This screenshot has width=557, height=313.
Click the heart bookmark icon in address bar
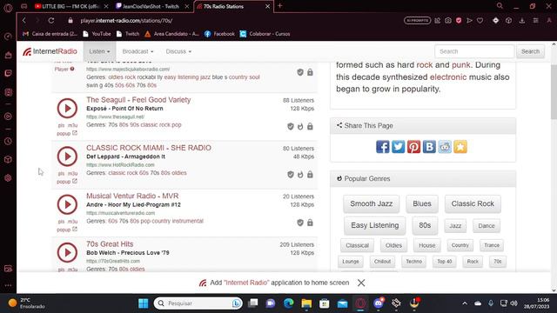480,21
